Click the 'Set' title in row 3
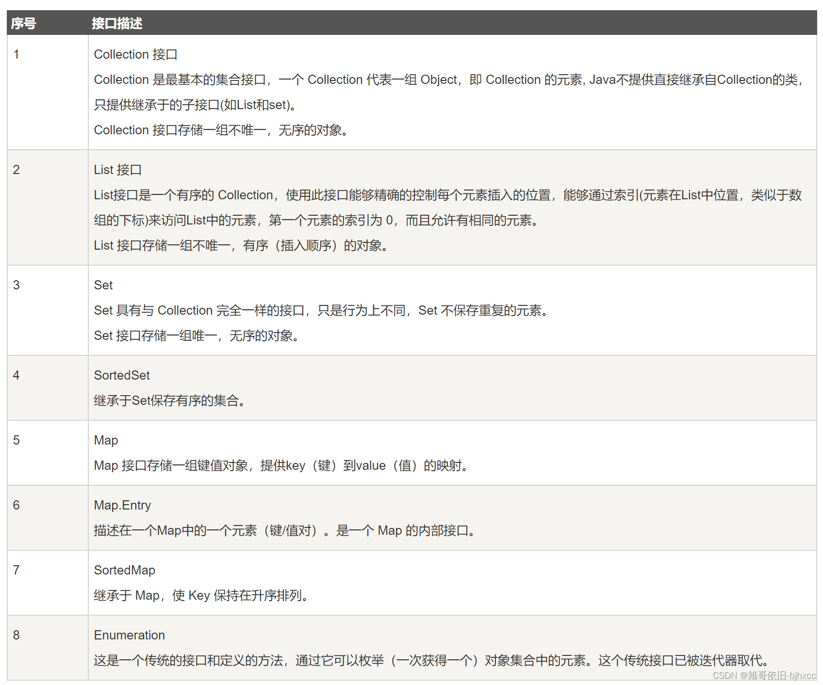The width and height of the screenshot is (823, 685). click(103, 285)
